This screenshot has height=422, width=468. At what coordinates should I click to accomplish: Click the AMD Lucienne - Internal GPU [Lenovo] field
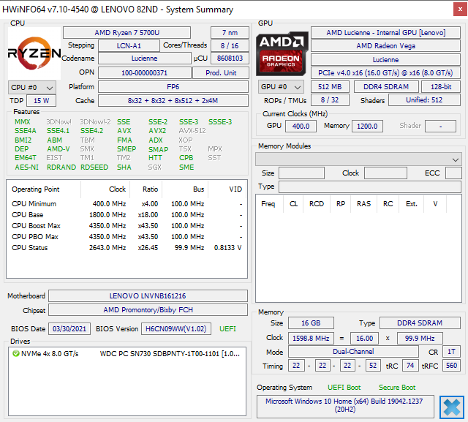tap(385, 32)
